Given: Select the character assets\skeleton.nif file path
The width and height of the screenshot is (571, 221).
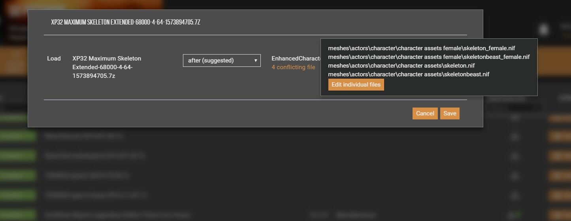Looking at the screenshot, I should point(401,66).
